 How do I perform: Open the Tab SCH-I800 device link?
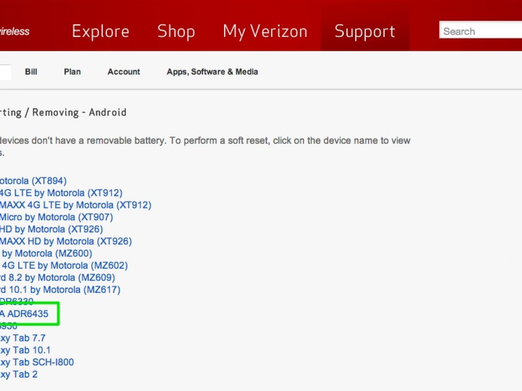coord(37,362)
